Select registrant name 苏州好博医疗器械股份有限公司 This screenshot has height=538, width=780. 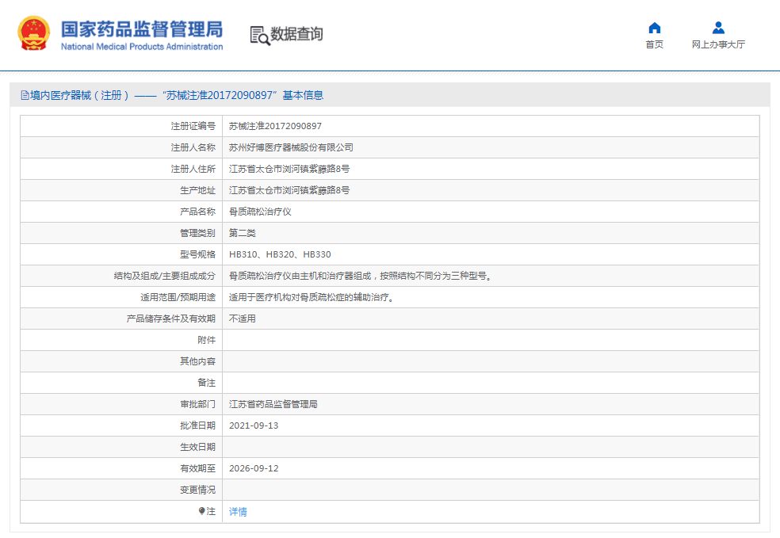tap(291, 147)
